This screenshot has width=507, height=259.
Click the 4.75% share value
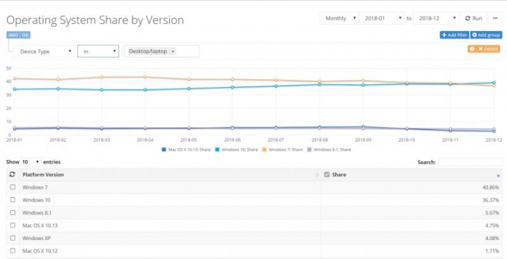tap(492, 225)
